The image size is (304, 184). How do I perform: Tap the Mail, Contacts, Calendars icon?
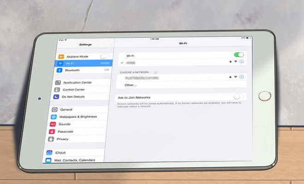click(48, 160)
